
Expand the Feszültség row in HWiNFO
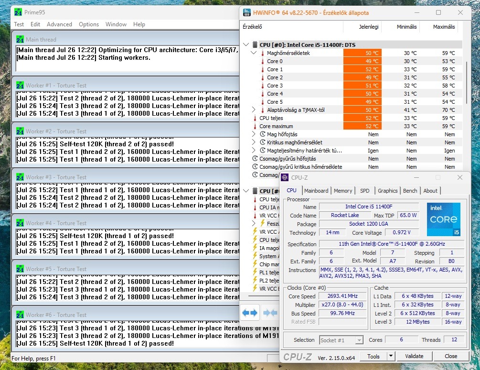(x=254, y=223)
